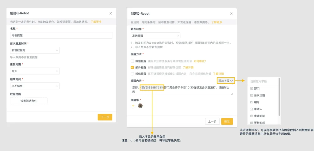The height and width of the screenshot is (151, 314).
Task: Tick the 短信提醒 checkbox
Action: (132, 74)
